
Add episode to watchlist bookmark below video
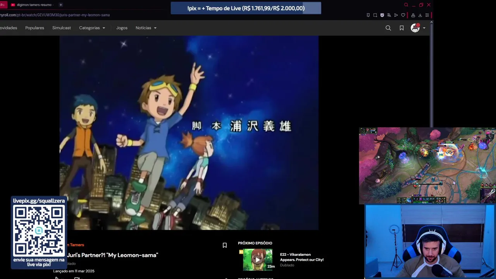coord(224,245)
